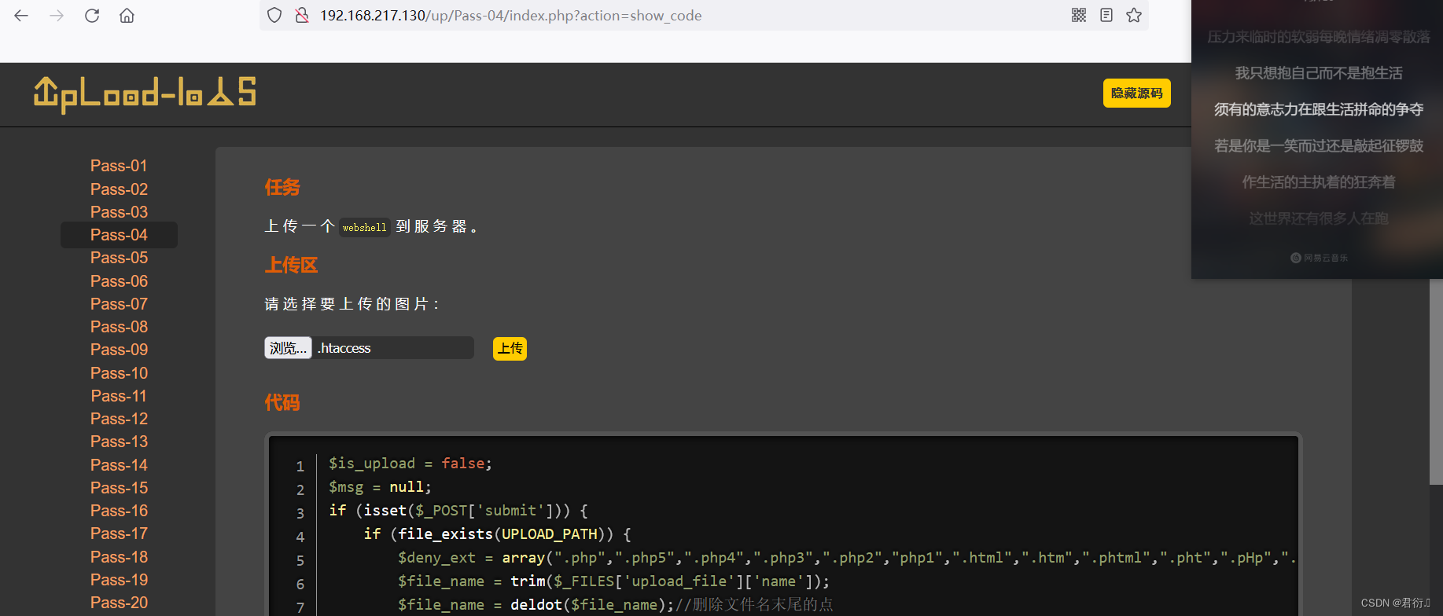
Task: Click the 上传区 heading
Action: 291,265
